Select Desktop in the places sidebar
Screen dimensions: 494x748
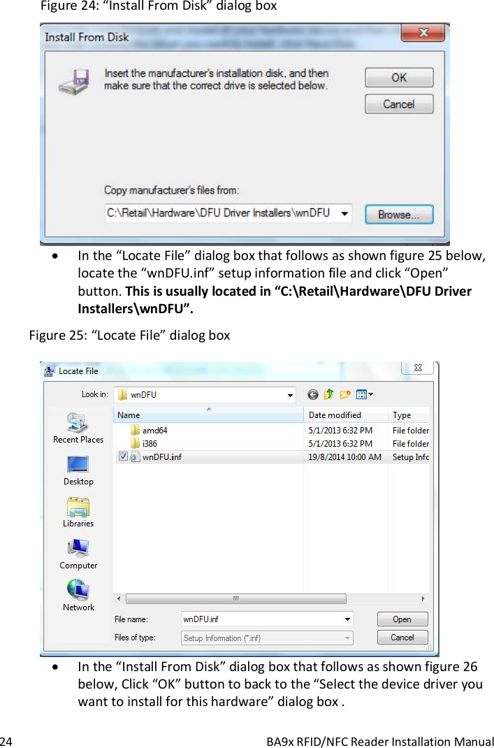pyautogui.click(x=78, y=470)
